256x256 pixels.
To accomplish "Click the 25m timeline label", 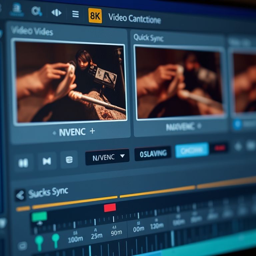I will pos(97,236).
